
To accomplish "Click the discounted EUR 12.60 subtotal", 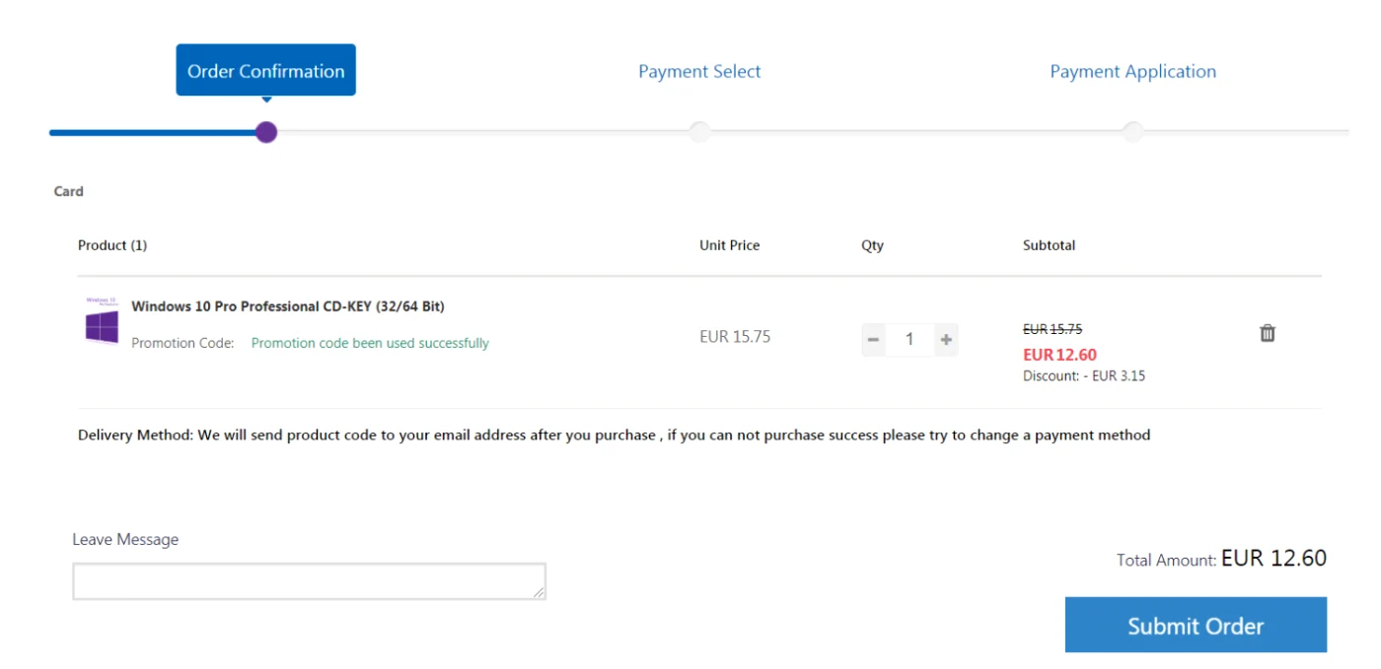I will (x=1059, y=355).
